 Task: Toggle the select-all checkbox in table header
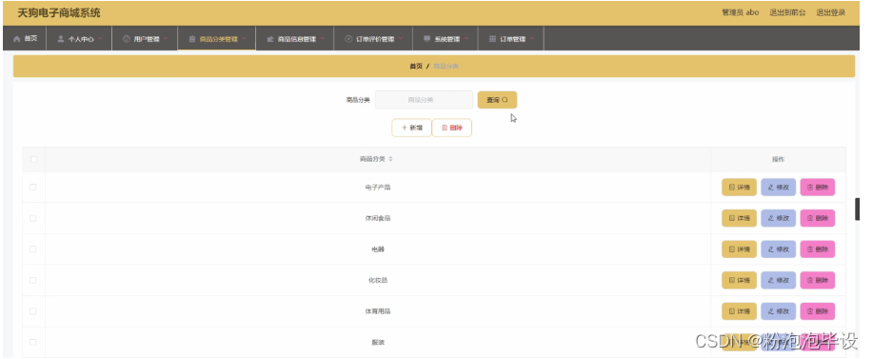(33, 159)
